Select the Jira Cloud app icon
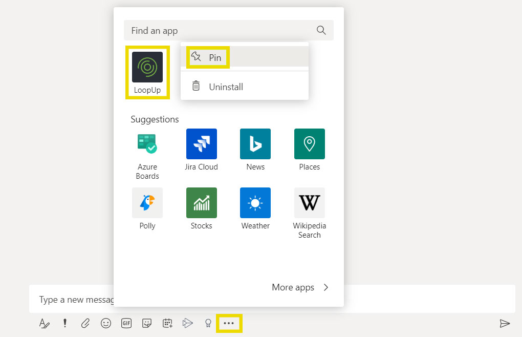This screenshot has height=337, width=522. [x=201, y=144]
